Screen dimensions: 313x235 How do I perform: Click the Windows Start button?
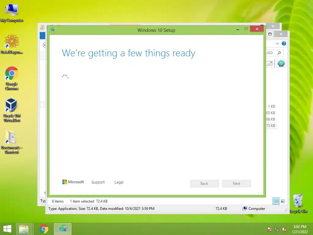click(x=7, y=229)
